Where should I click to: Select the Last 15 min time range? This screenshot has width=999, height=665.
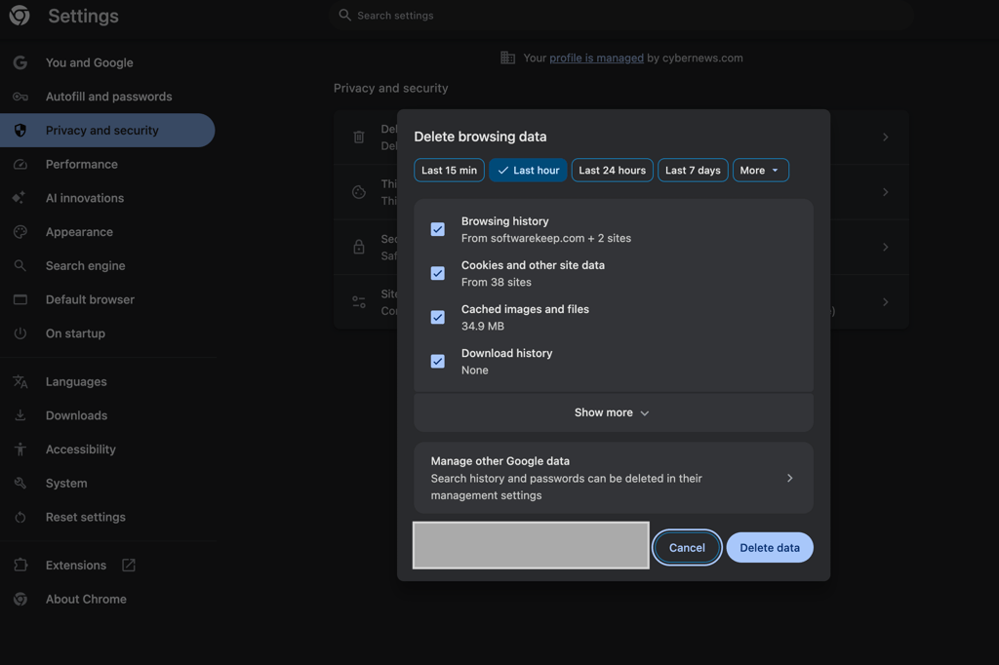[449, 170]
